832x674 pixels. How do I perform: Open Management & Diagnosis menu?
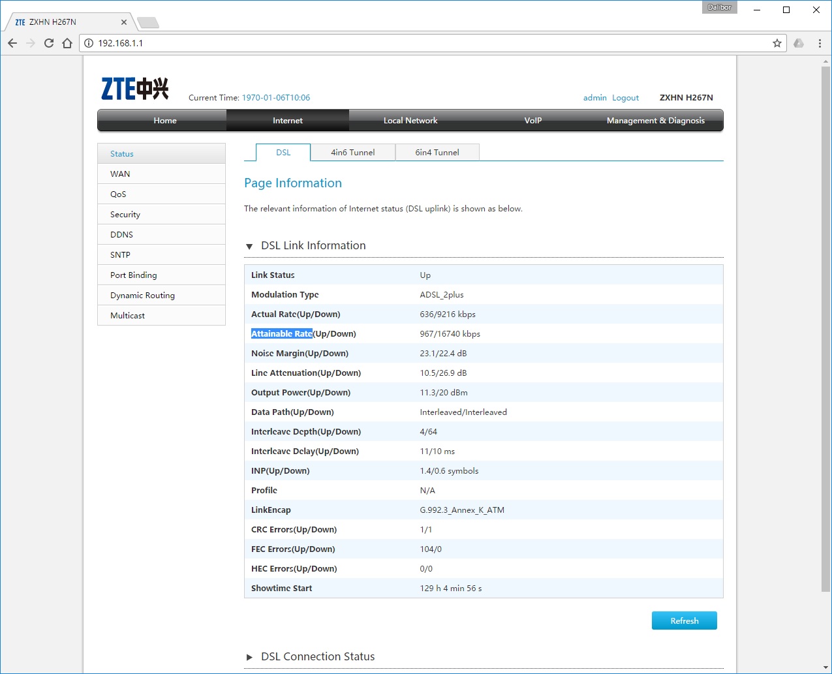click(x=655, y=121)
